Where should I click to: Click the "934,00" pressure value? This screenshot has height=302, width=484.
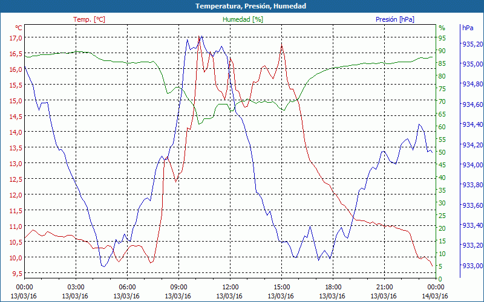pyautogui.click(x=473, y=165)
